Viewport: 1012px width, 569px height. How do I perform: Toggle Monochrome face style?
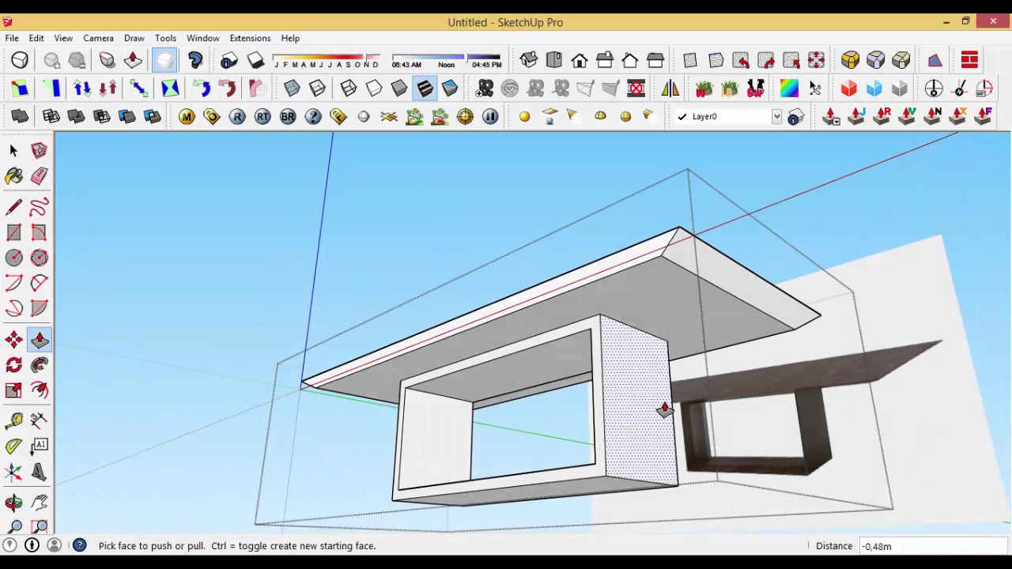[x=450, y=89]
